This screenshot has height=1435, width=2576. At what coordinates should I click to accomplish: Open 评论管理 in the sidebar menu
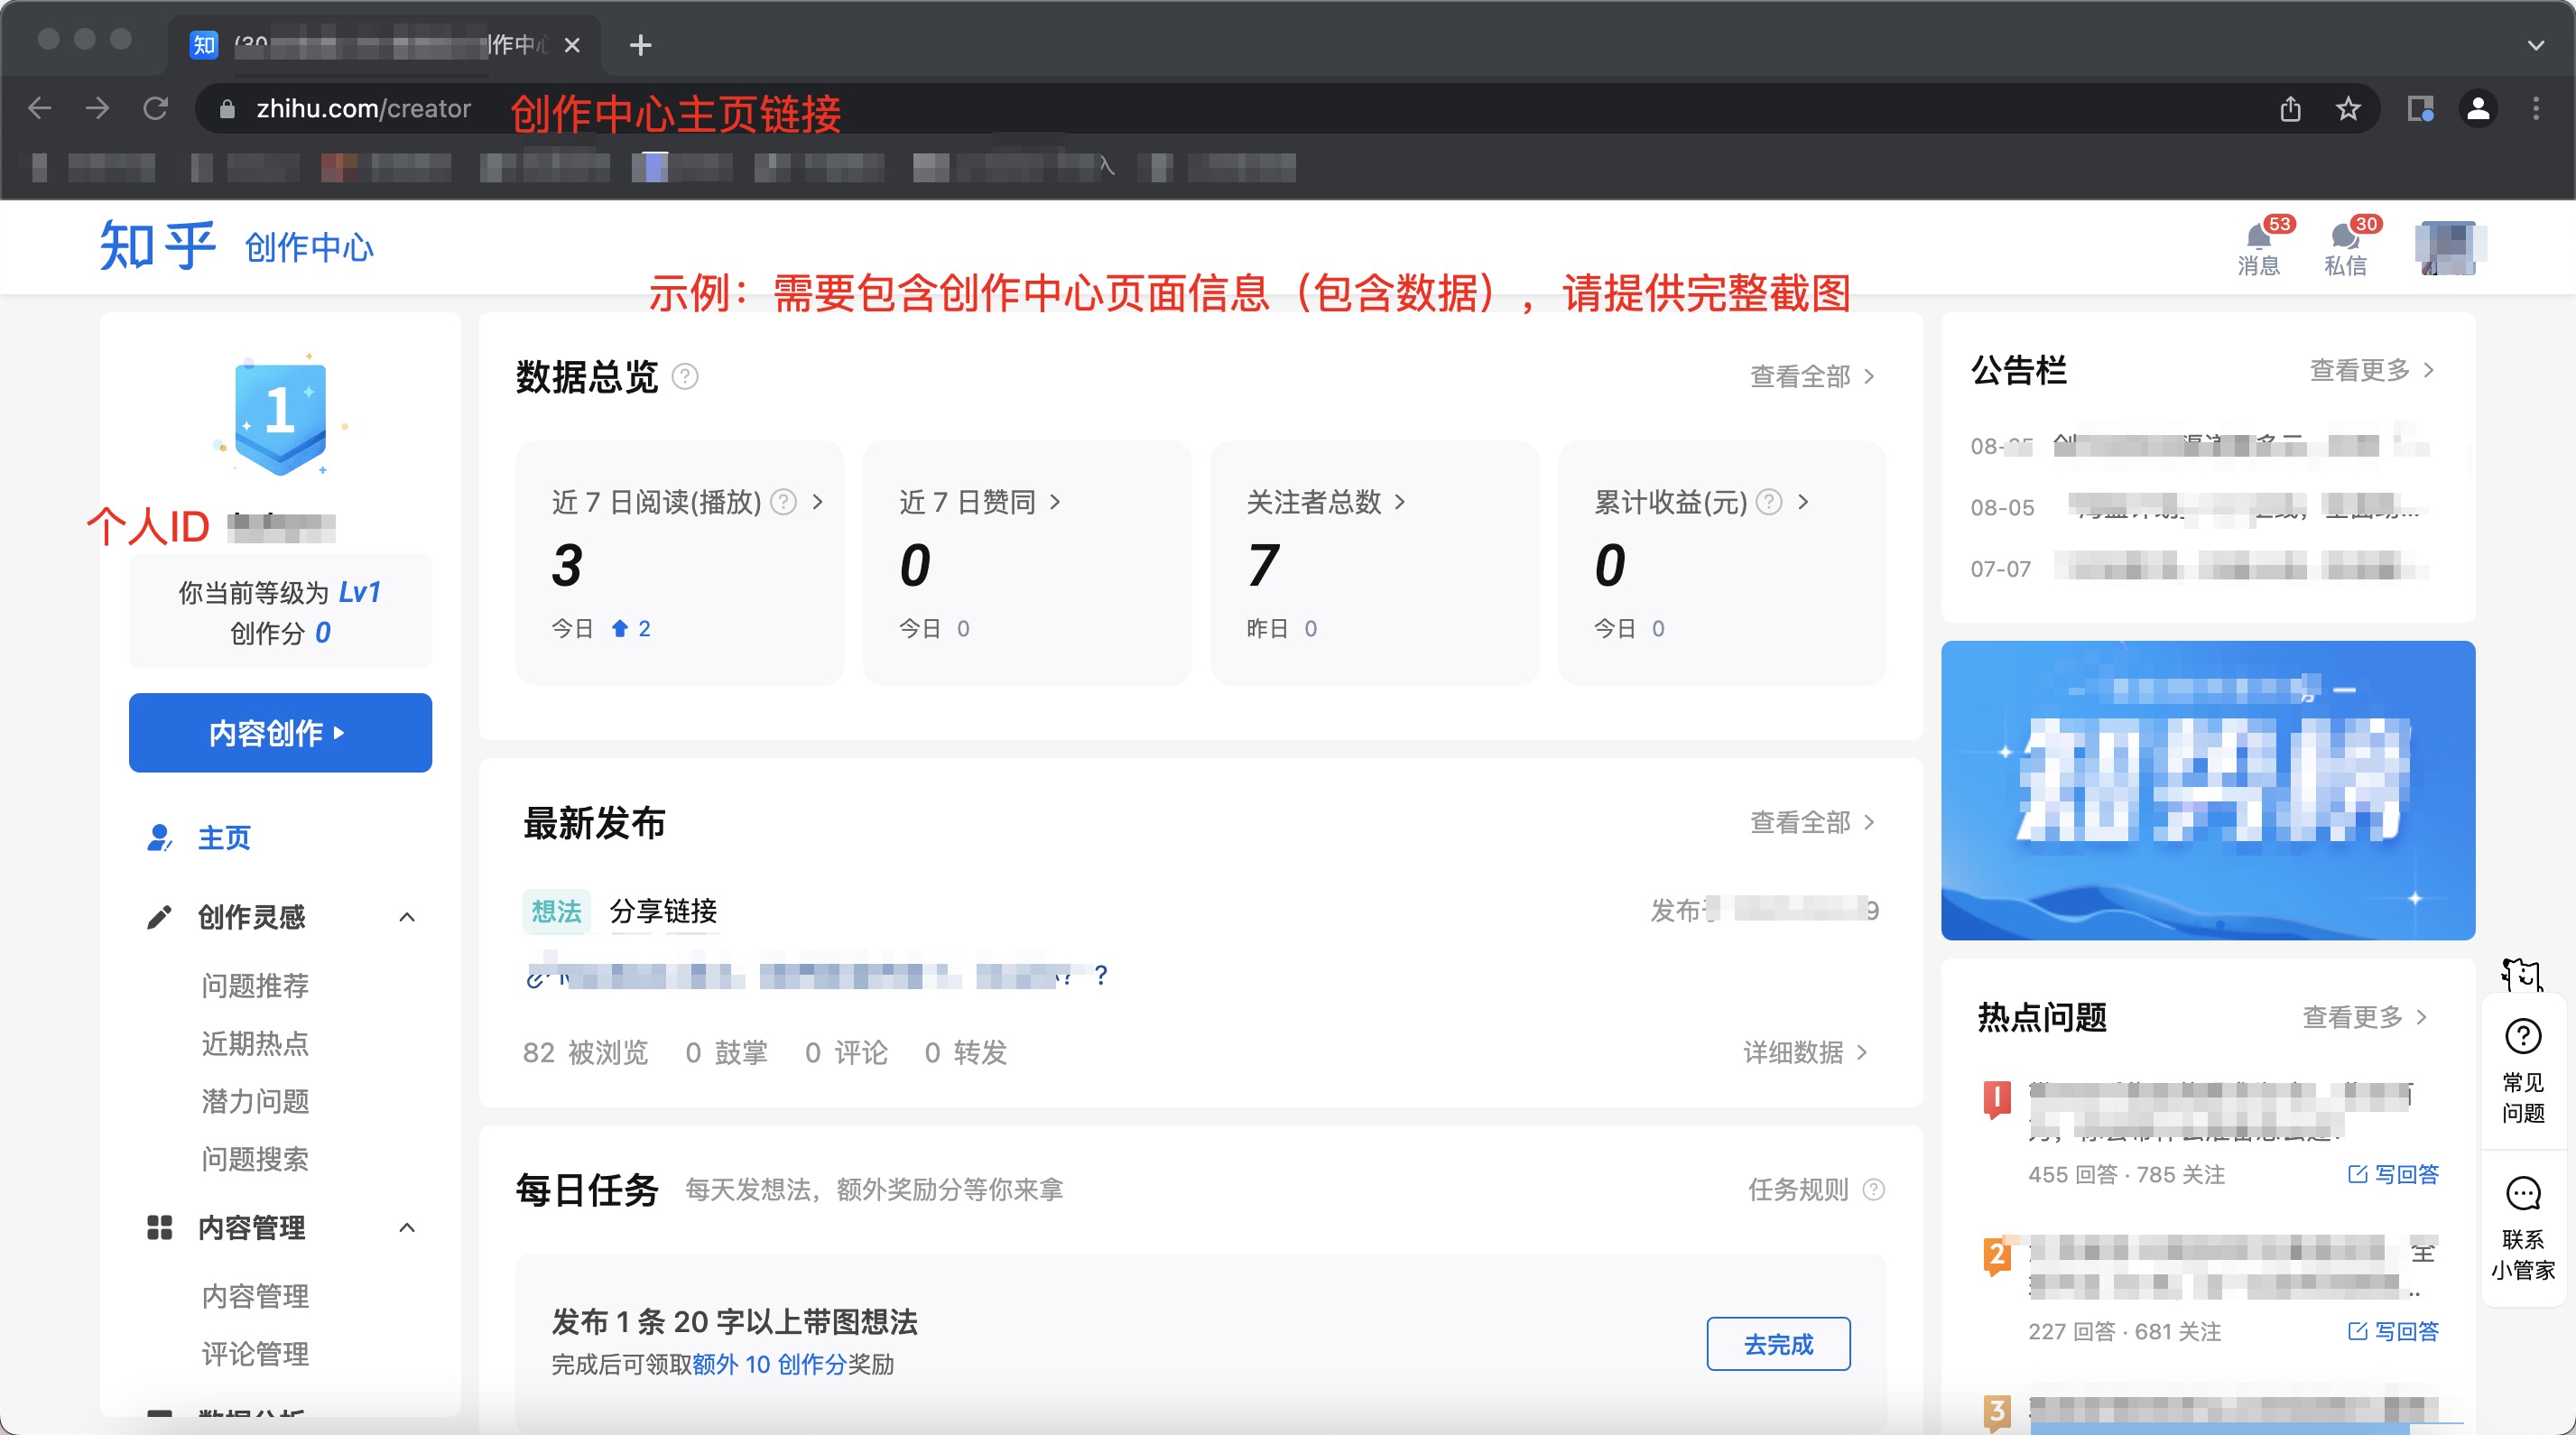(255, 1354)
